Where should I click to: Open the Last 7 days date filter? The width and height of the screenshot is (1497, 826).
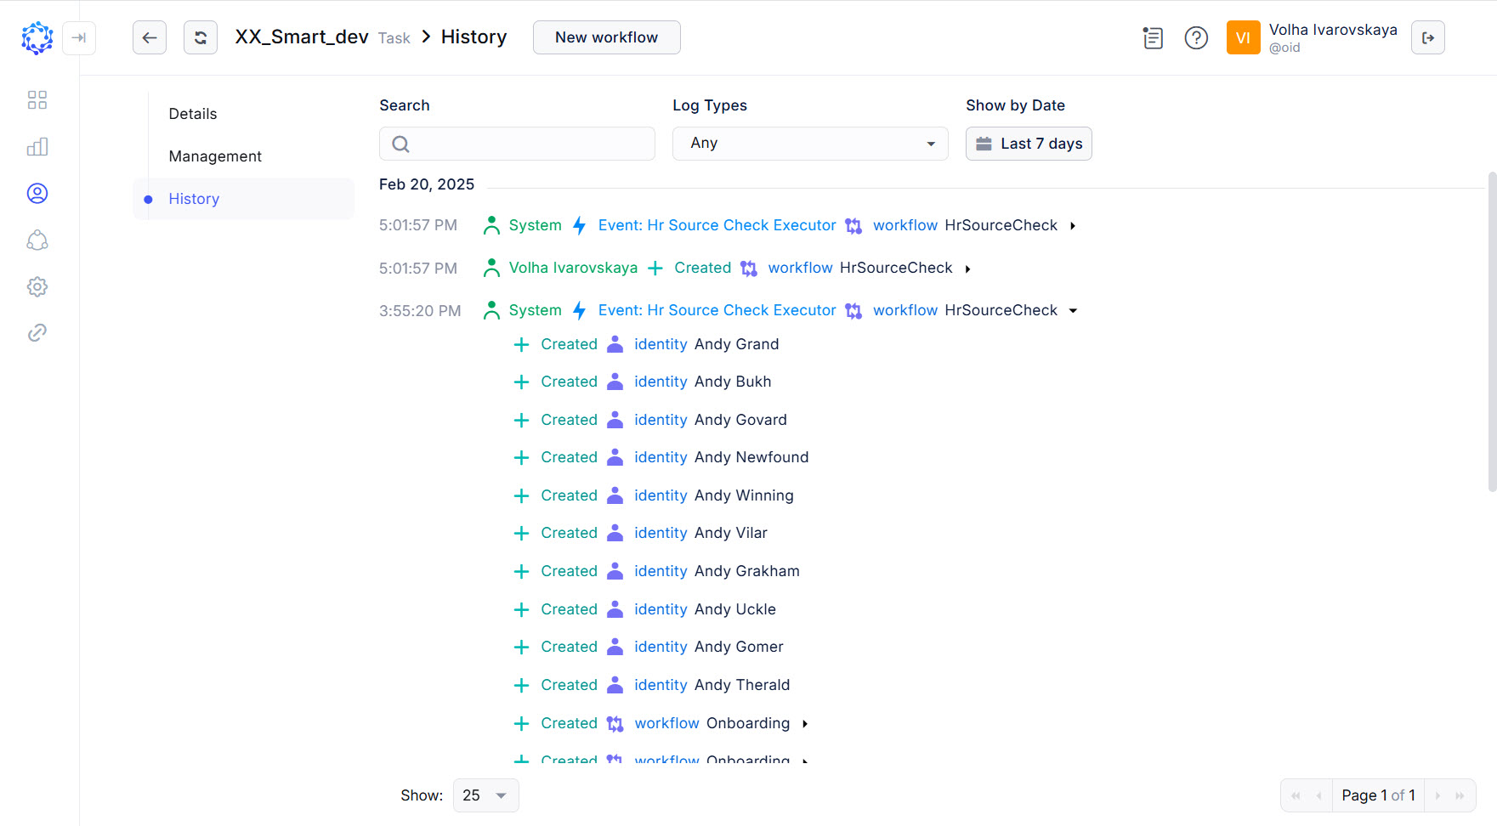pos(1029,144)
